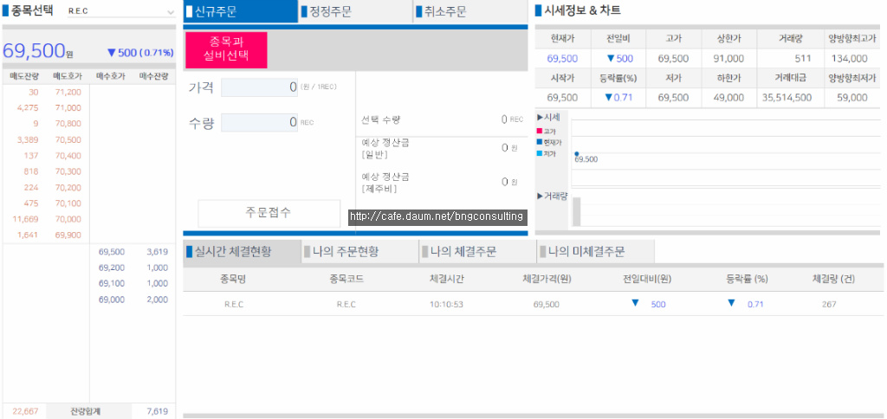Click the 등락률(%) value 0.71 in 시세정보
This screenshot has width=887, height=419.
point(618,97)
